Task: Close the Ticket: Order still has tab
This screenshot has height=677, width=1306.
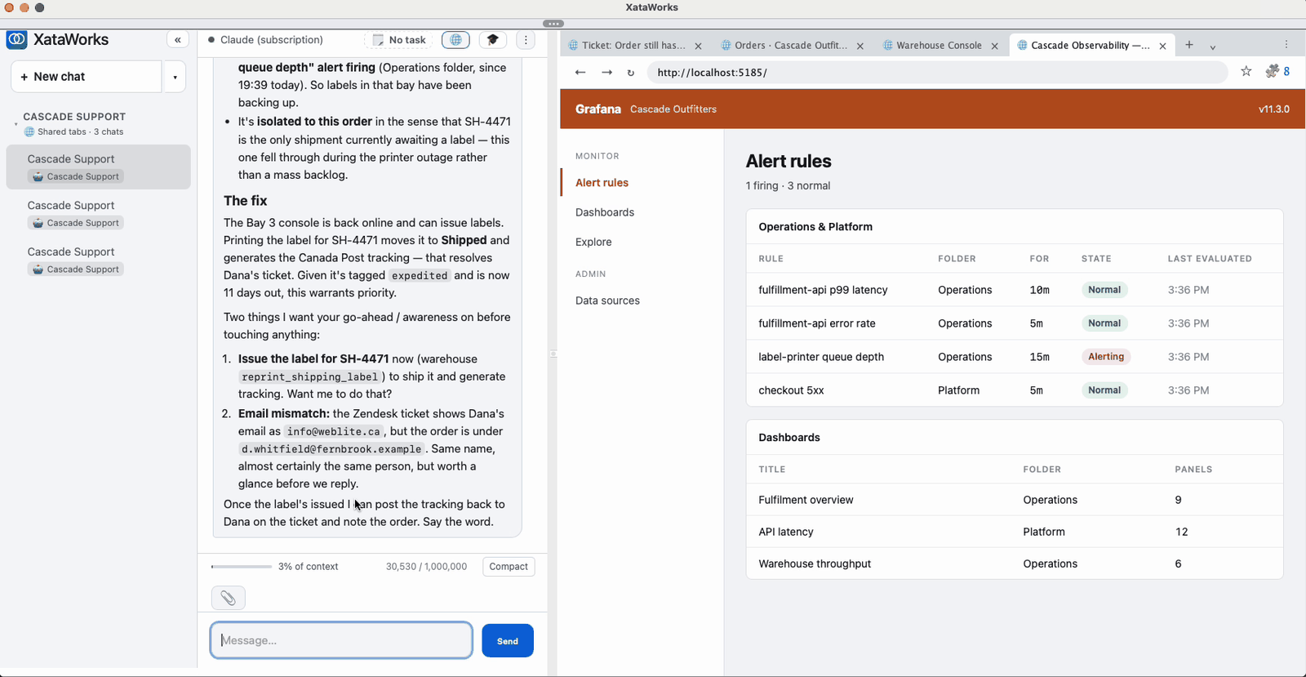Action: coord(698,47)
